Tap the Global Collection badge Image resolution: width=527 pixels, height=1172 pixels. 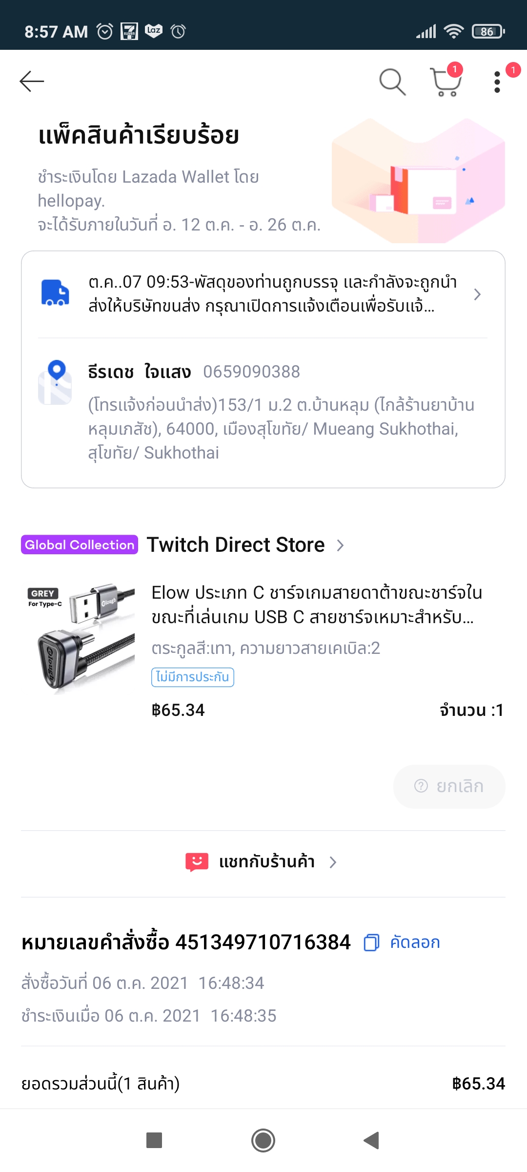pos(80,545)
